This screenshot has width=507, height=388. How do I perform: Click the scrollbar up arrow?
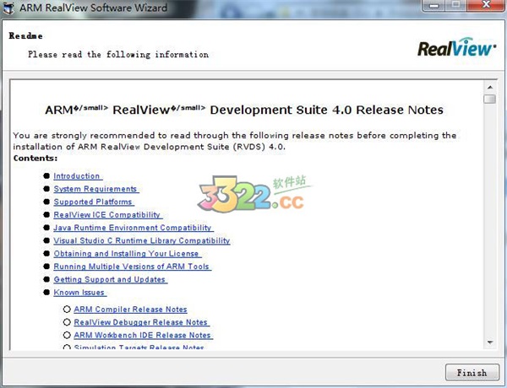pos(490,87)
